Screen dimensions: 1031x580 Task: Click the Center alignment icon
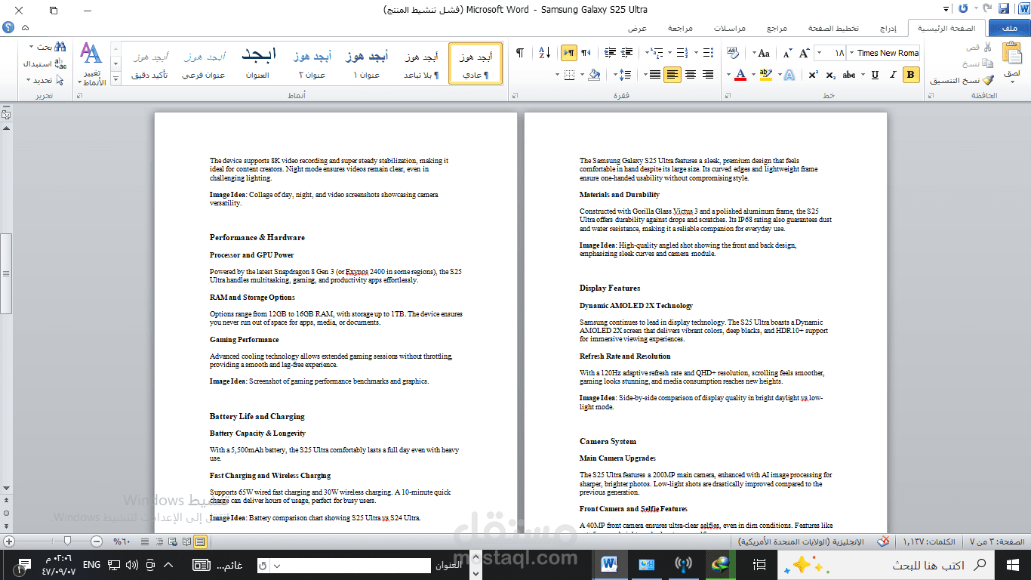click(691, 75)
